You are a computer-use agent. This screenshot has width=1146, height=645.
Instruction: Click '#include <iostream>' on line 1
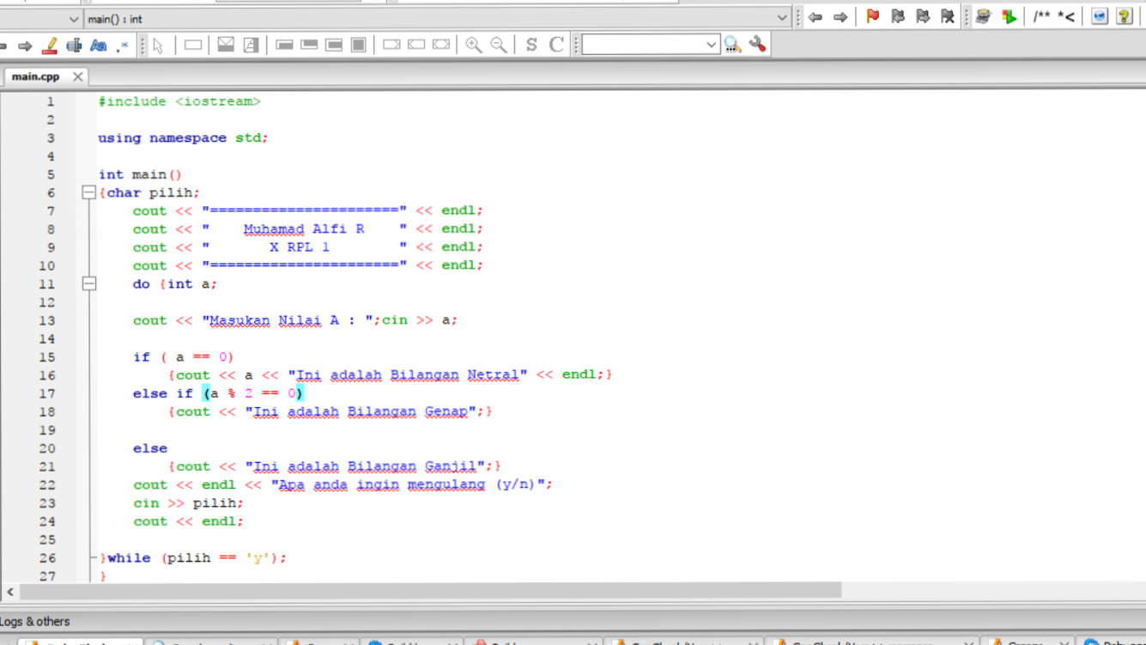[179, 101]
